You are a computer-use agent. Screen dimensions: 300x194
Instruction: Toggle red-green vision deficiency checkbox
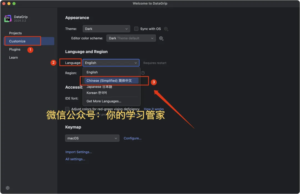[67, 109]
